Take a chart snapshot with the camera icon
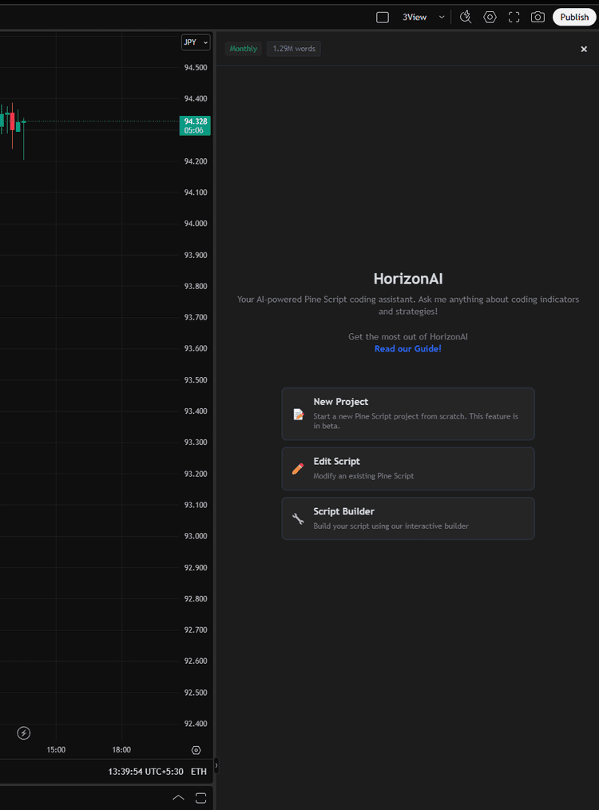 click(x=538, y=17)
